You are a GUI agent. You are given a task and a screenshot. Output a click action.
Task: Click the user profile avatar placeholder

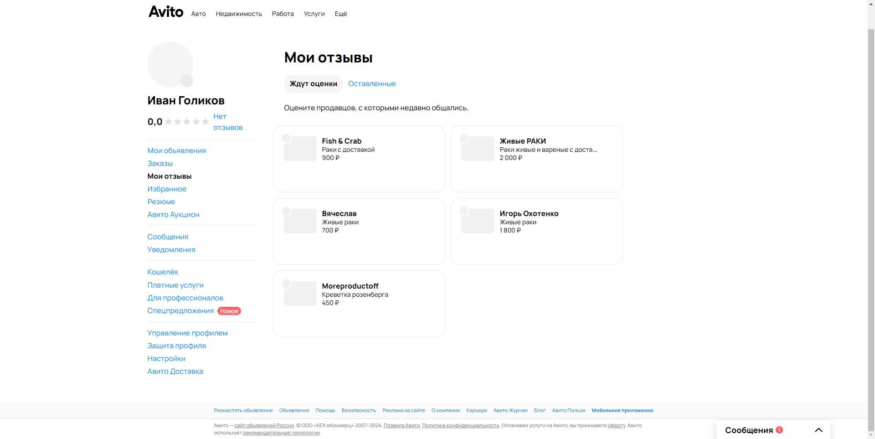coord(170,64)
